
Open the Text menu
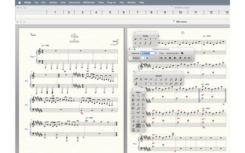pos(122,2)
